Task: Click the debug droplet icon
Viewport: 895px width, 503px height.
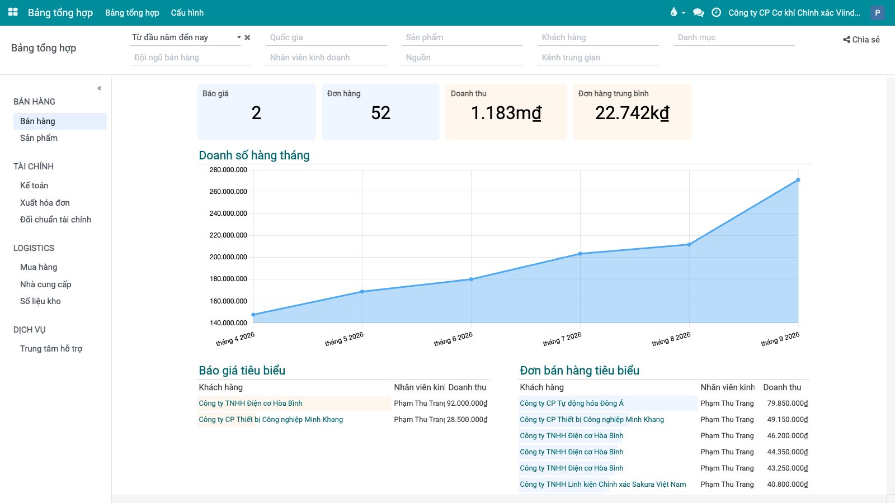Action: (673, 12)
